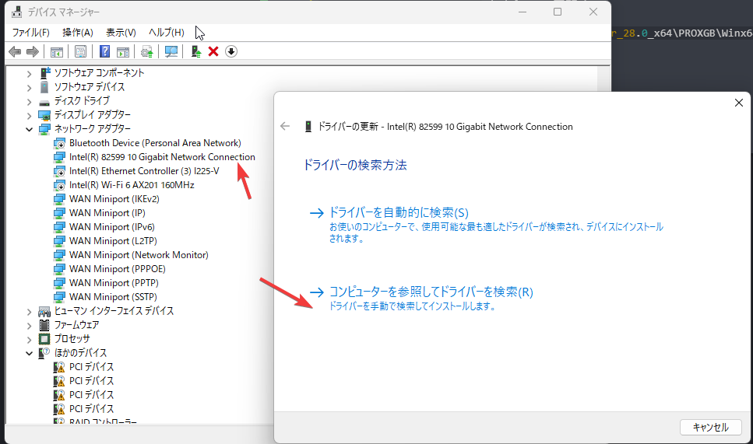Open the ファイル(F) menu
The width and height of the screenshot is (753, 444).
coord(30,32)
